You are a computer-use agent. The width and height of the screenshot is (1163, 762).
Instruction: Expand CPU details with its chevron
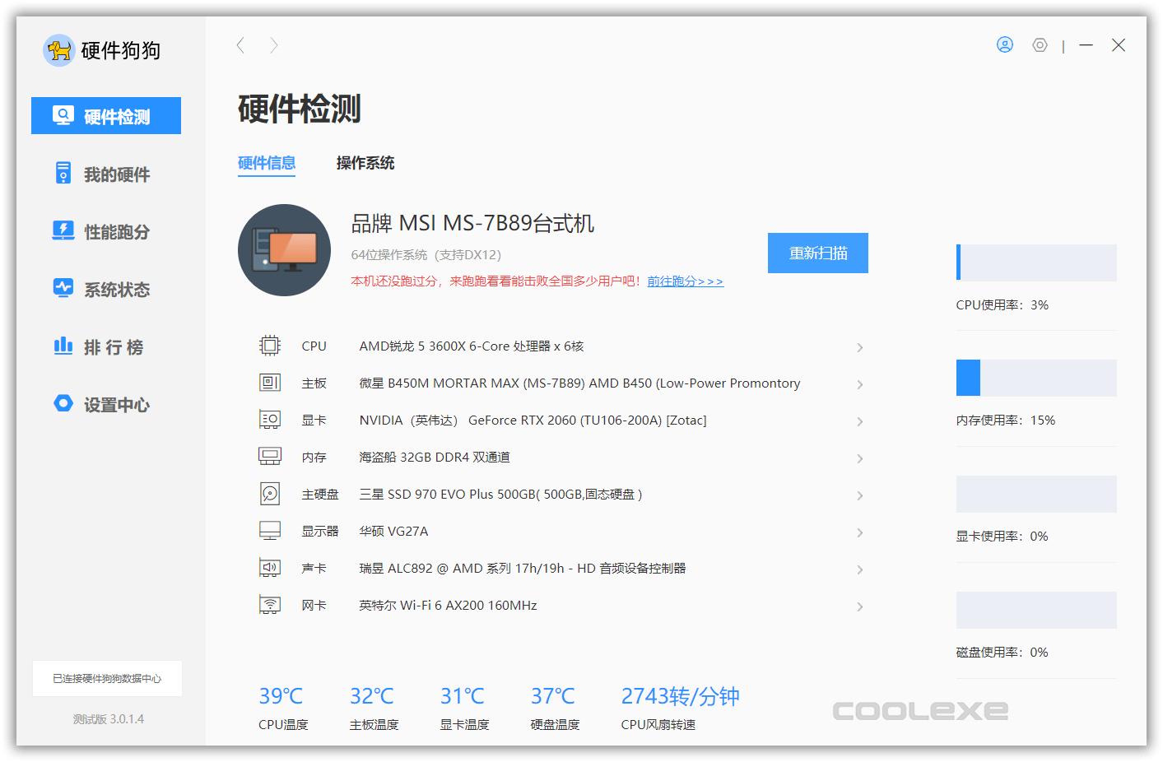coord(860,347)
